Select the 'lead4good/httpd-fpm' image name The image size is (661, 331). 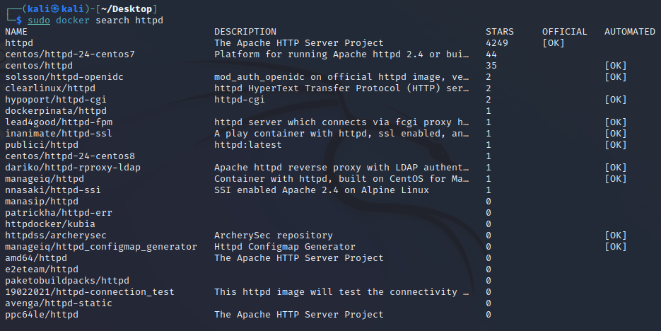click(59, 122)
